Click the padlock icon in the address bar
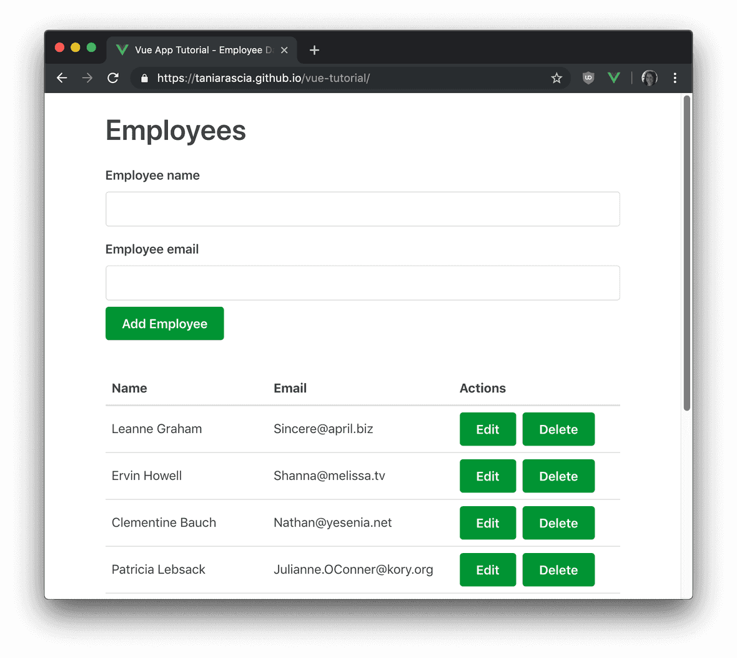 point(144,77)
